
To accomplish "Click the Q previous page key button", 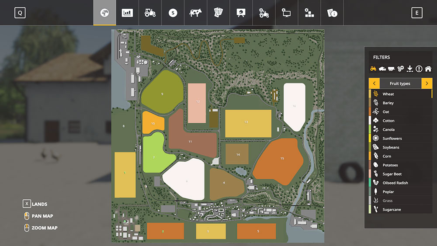I will (20, 13).
